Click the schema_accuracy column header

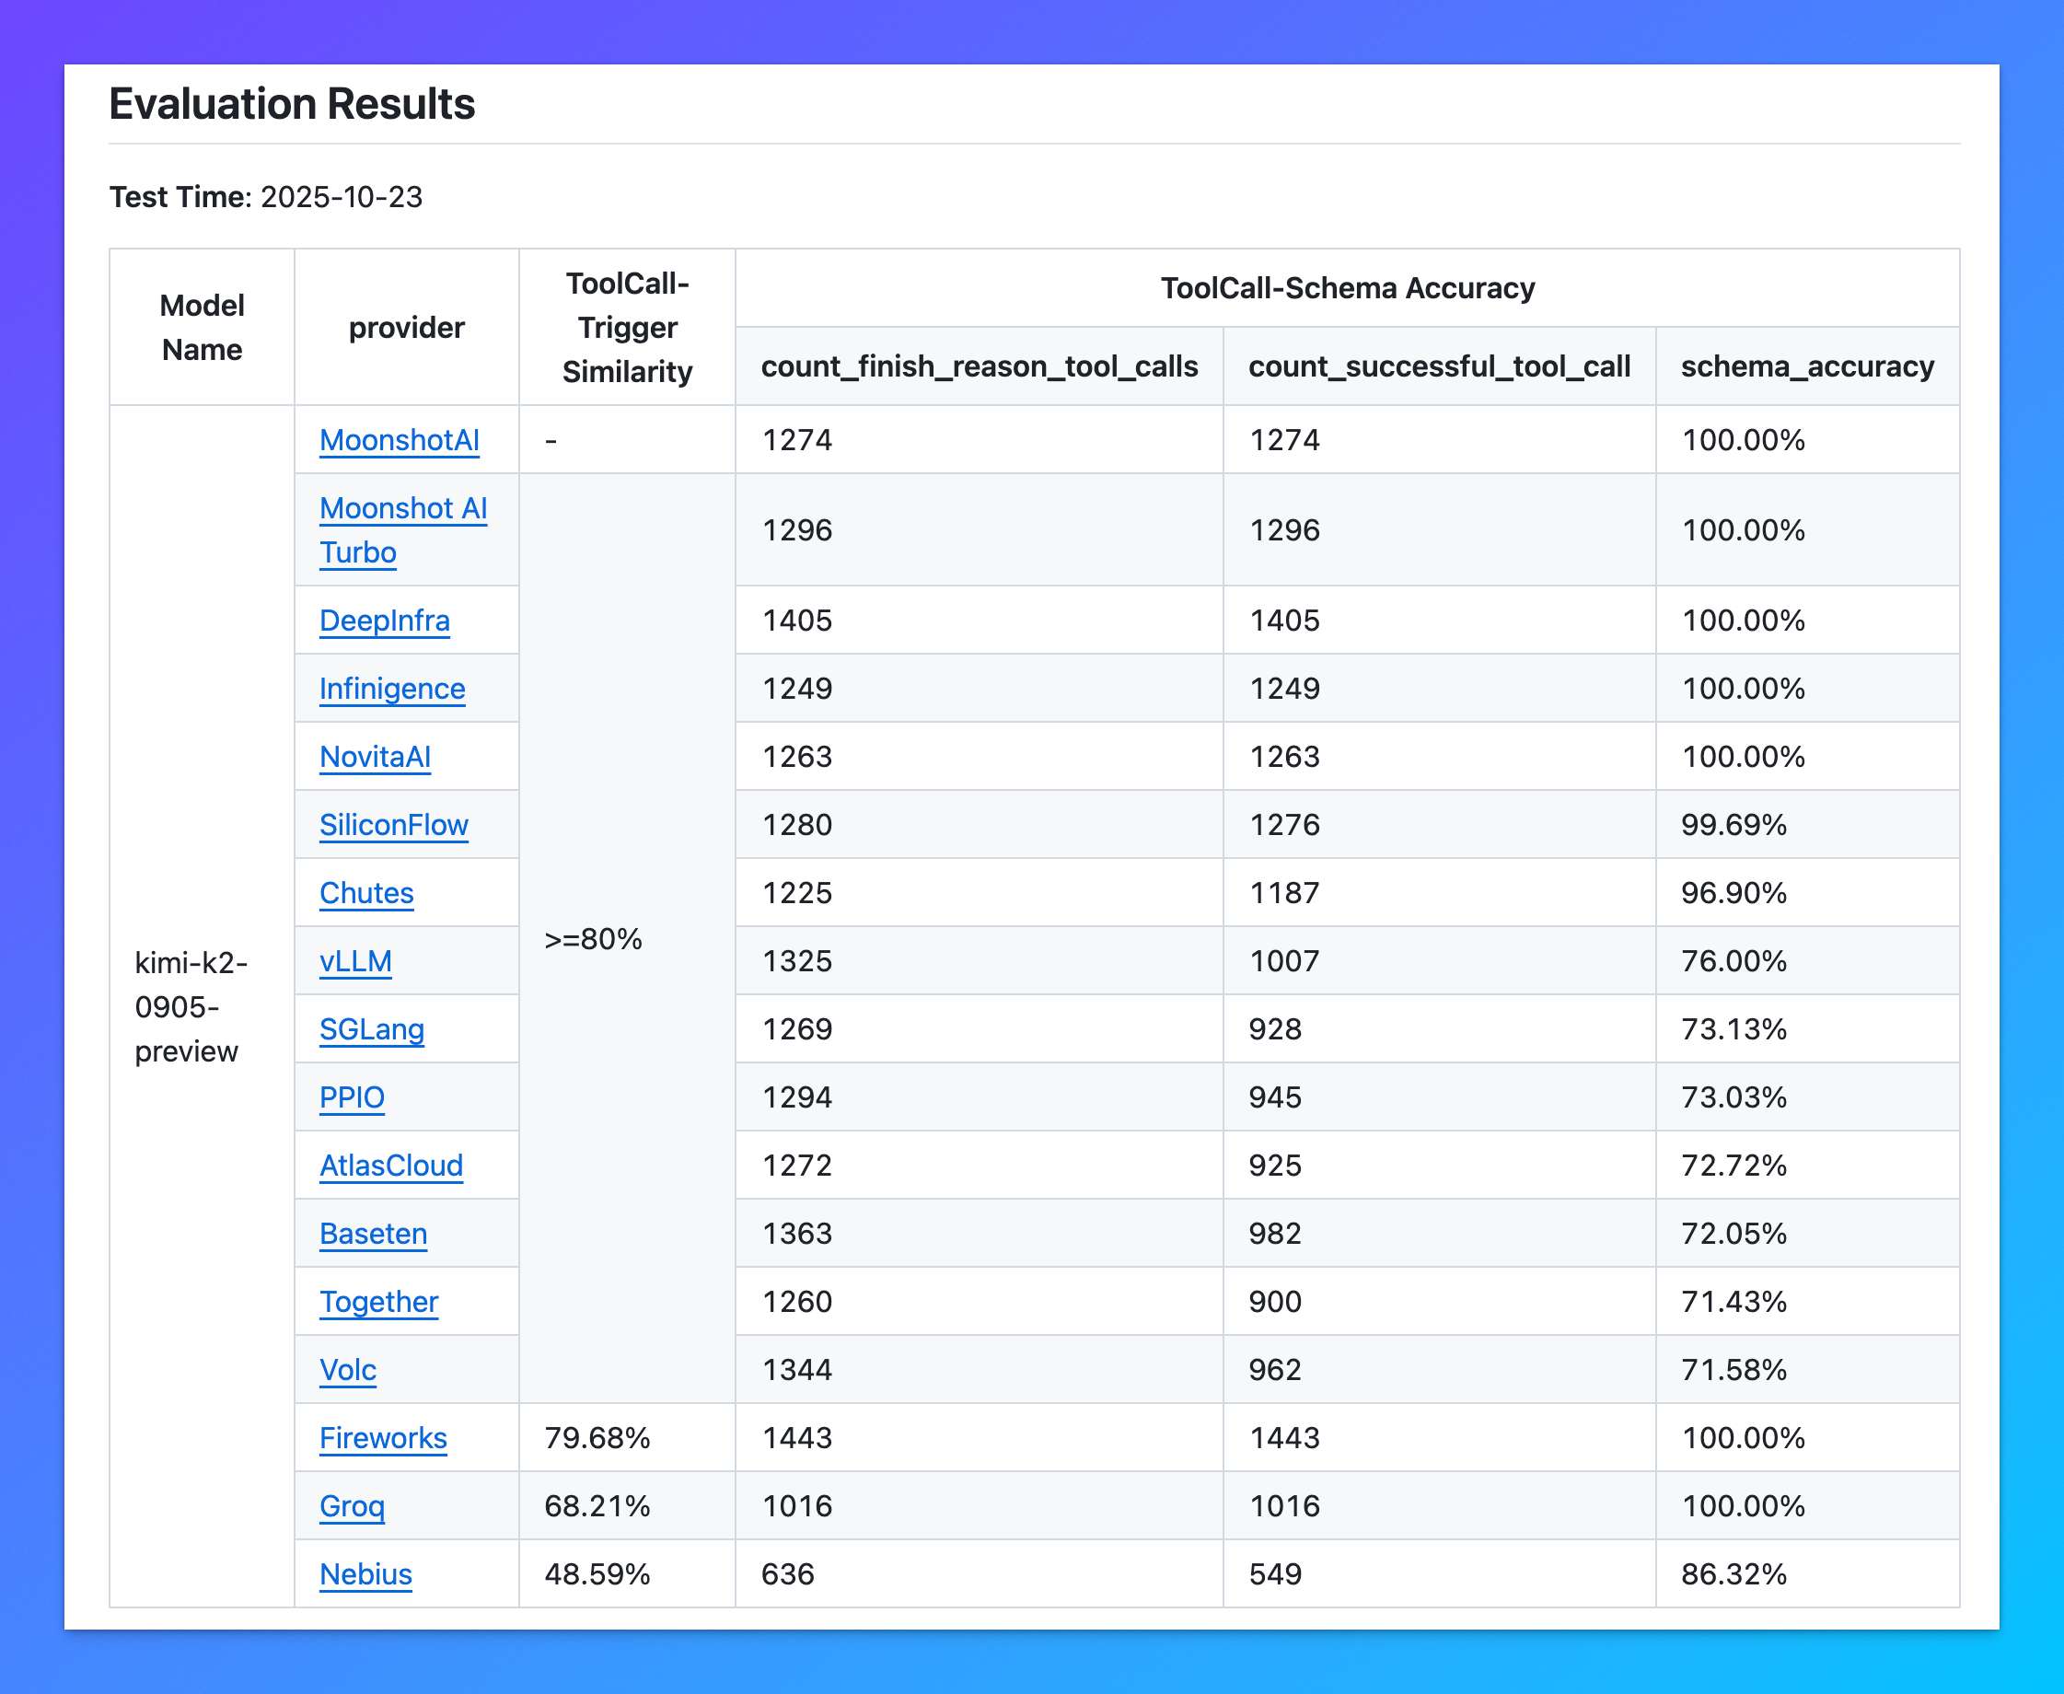pyautogui.click(x=1806, y=365)
